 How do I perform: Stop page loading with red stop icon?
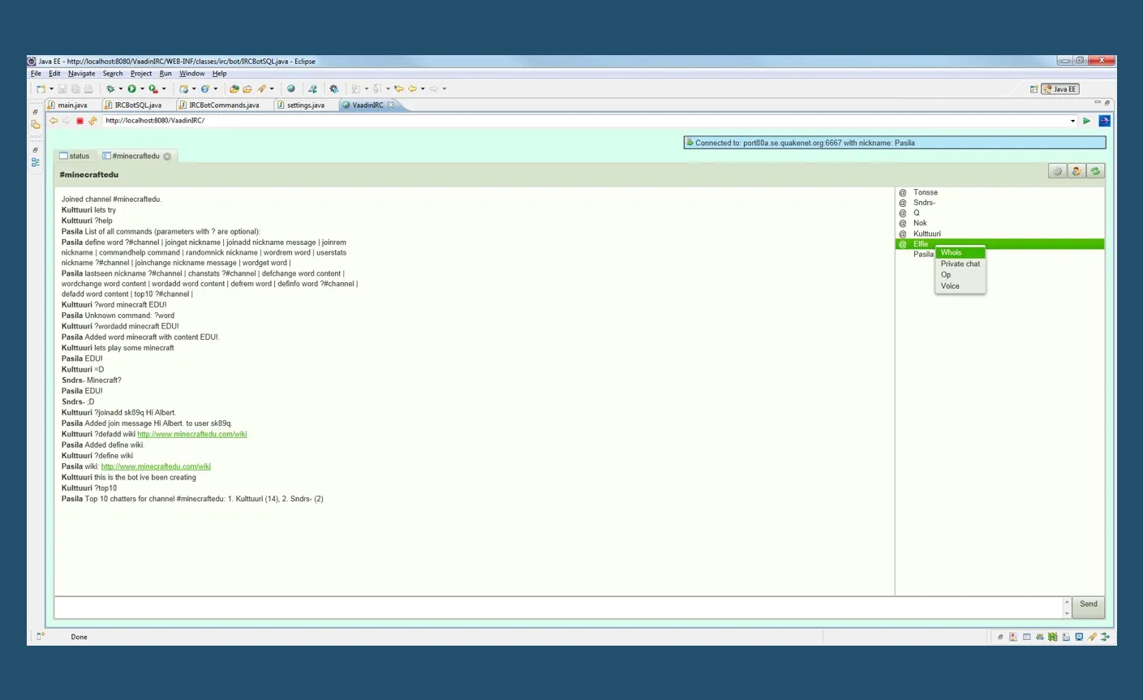tap(79, 121)
